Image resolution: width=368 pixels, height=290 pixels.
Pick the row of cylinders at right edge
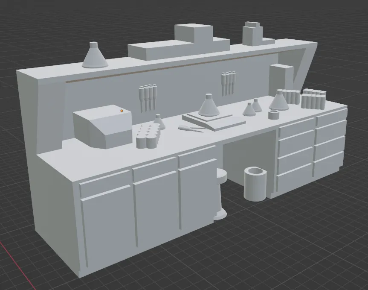(313, 100)
